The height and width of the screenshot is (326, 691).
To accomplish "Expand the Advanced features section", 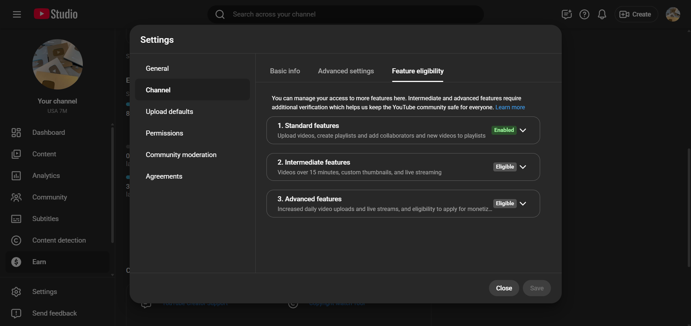I will coord(523,204).
